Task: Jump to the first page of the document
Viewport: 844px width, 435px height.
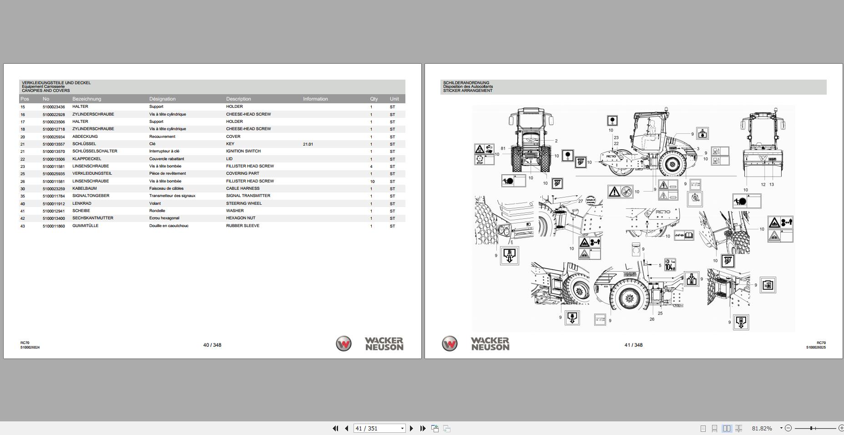Action: tap(336, 428)
